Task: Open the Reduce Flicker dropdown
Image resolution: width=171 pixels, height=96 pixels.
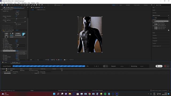Action: pos(21,46)
